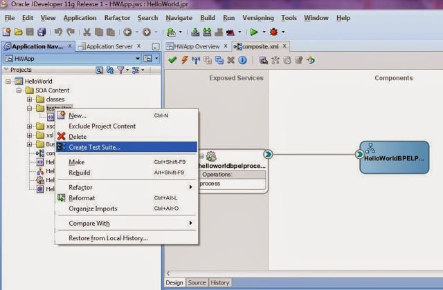Close the composite.xml tab
Screen dimensions: 443x290
284,46
